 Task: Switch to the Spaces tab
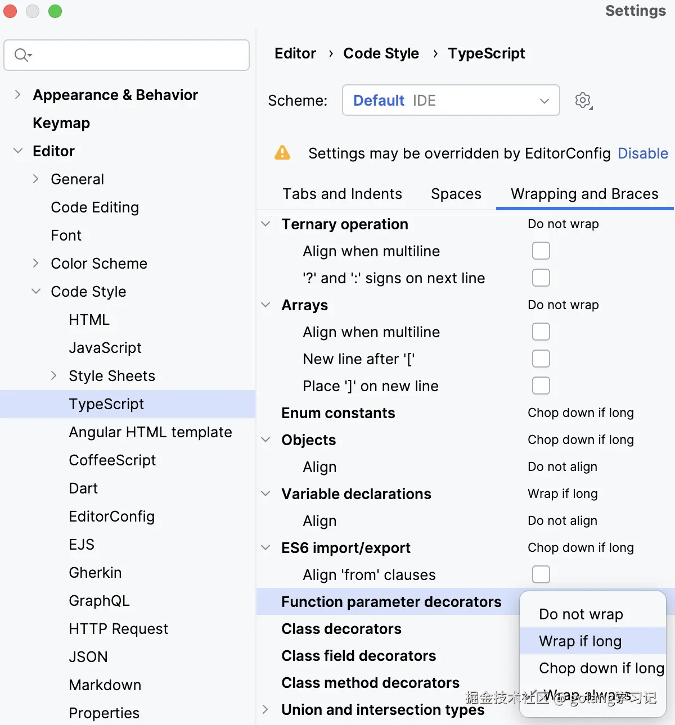click(x=456, y=194)
